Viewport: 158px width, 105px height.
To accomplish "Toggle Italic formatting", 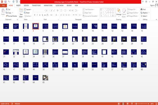I will (x=37, y=15).
